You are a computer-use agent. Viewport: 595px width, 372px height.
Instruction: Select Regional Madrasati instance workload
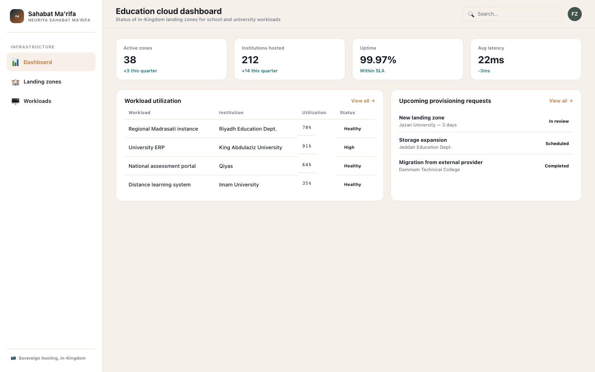pyautogui.click(x=163, y=129)
